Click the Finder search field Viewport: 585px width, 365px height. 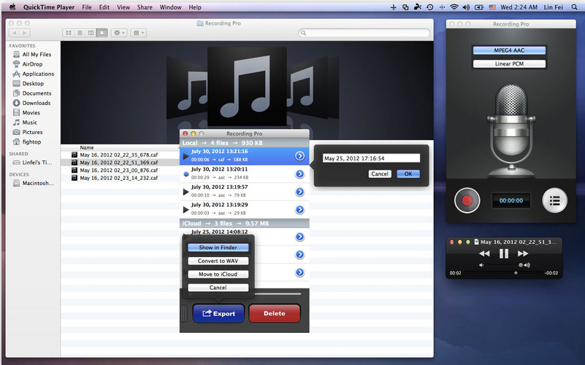pyautogui.click(x=364, y=33)
